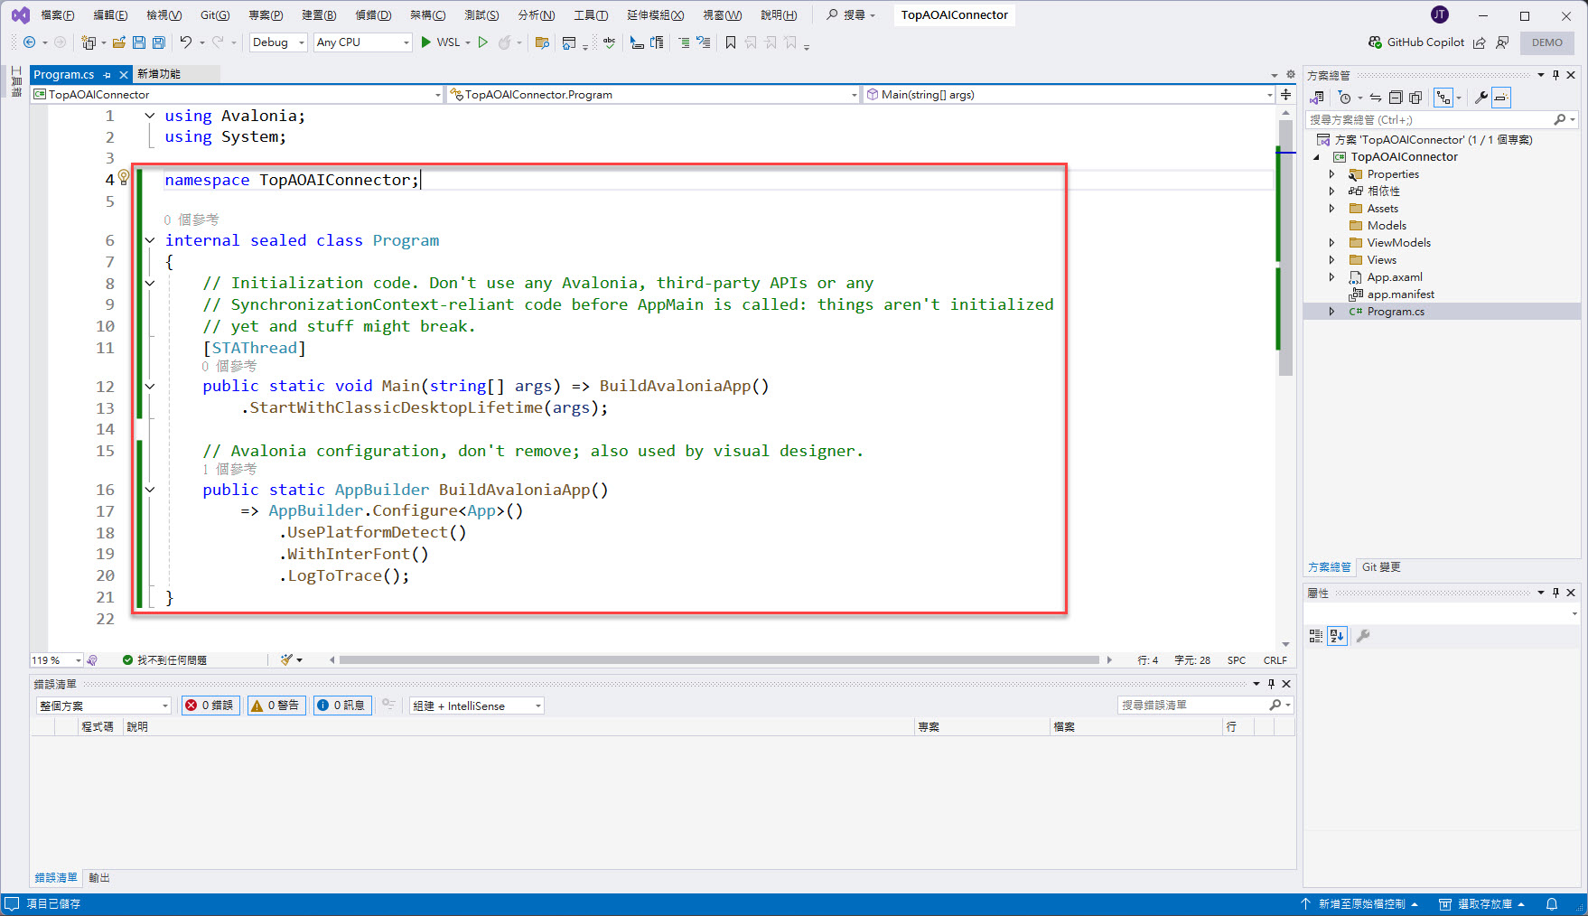Collapse the Program class code region
This screenshot has height=916, width=1588.
pyautogui.click(x=150, y=240)
